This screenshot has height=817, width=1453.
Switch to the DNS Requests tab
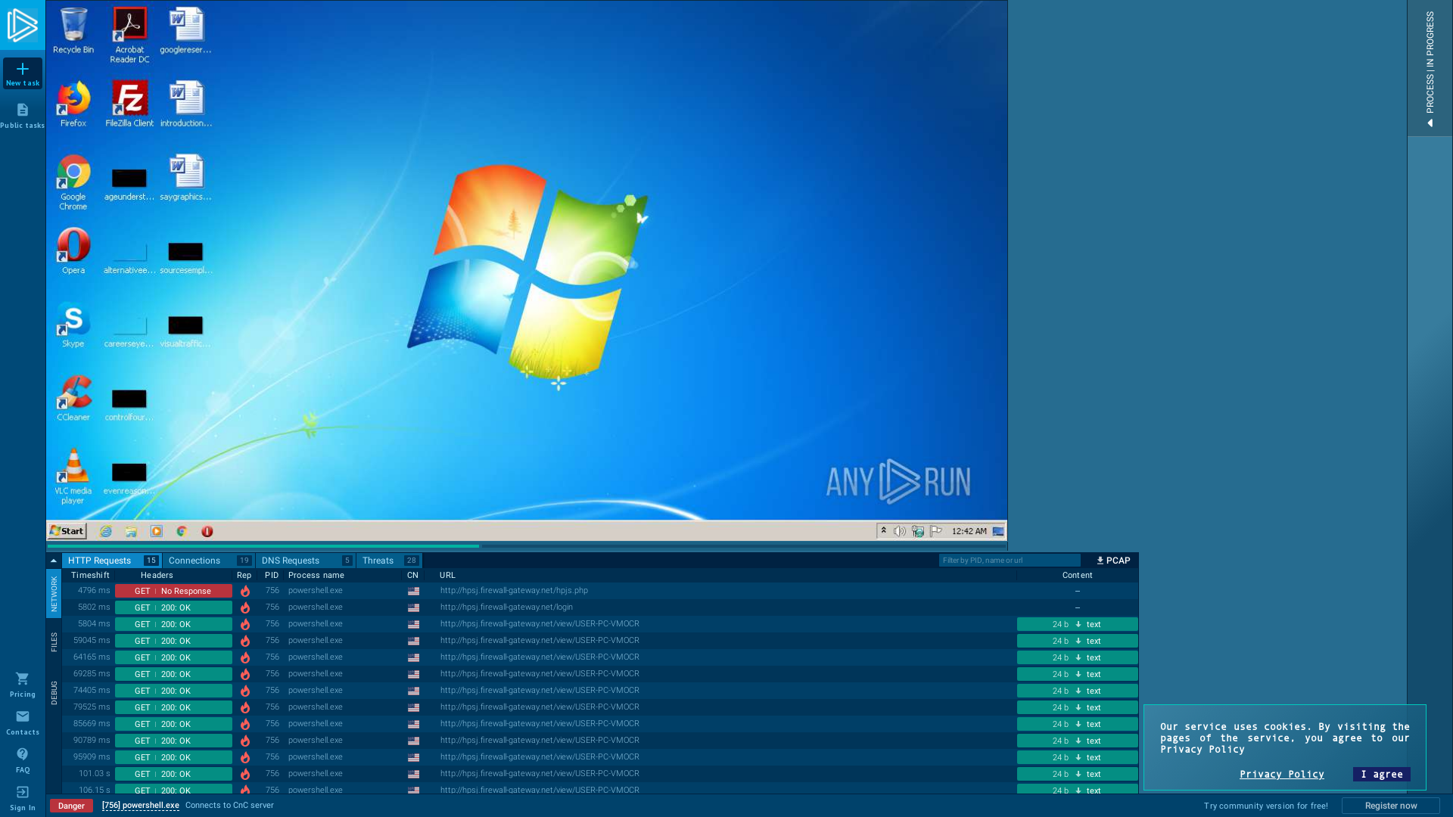click(x=305, y=561)
